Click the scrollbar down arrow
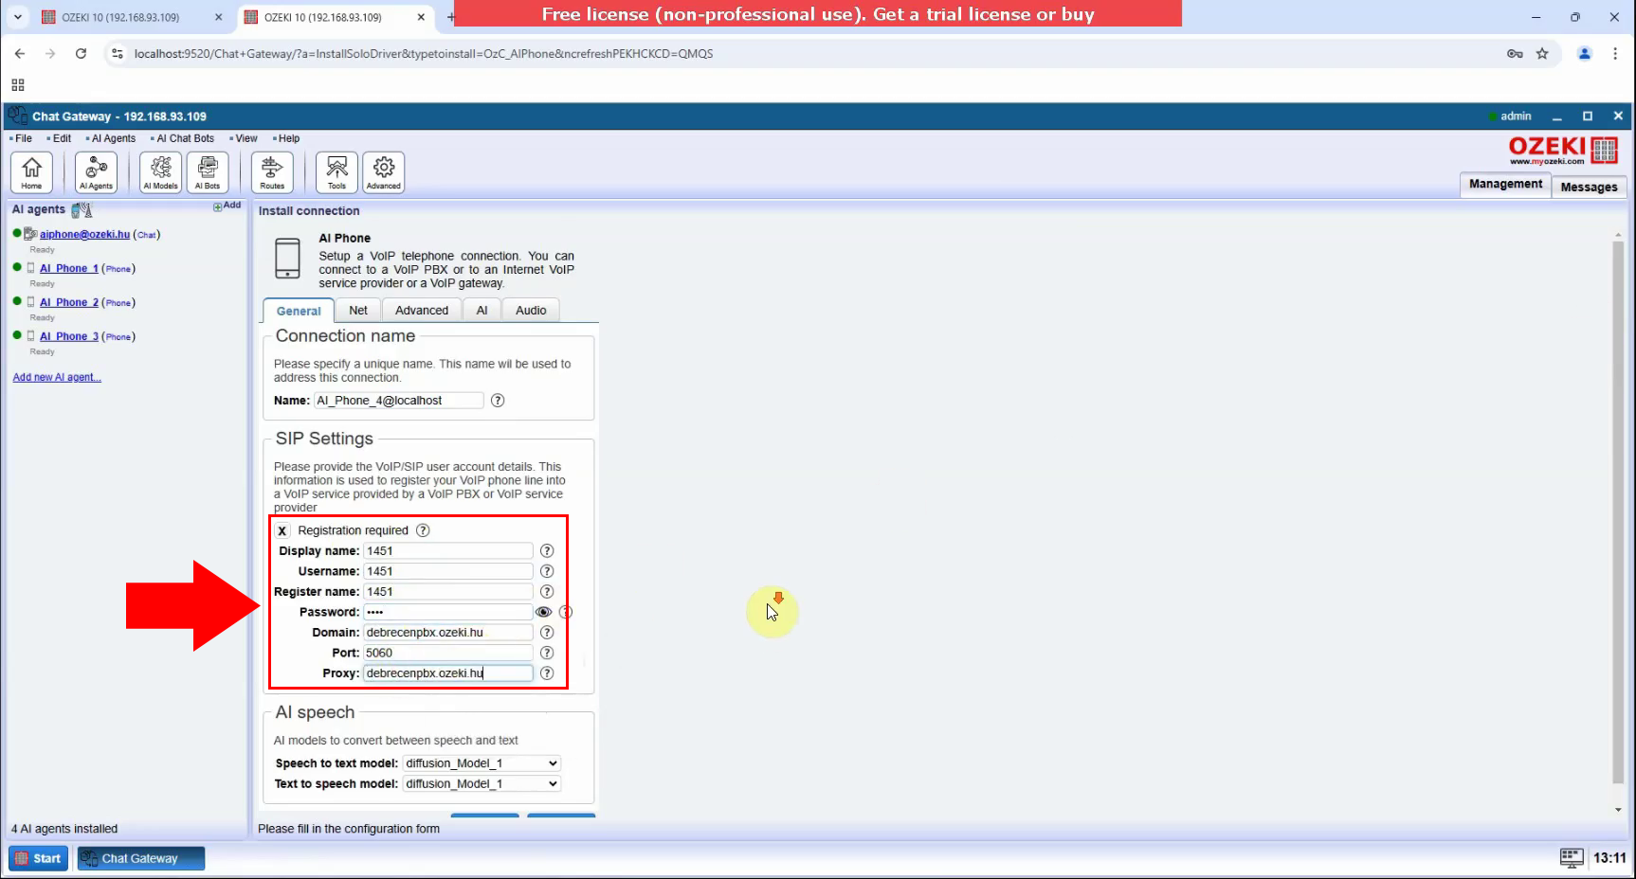 (1618, 810)
